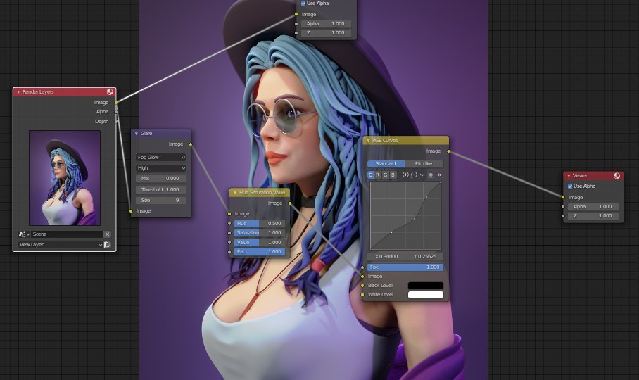639x380 pixels.
Task: Collapse the Render Layers node
Action: click(x=18, y=92)
